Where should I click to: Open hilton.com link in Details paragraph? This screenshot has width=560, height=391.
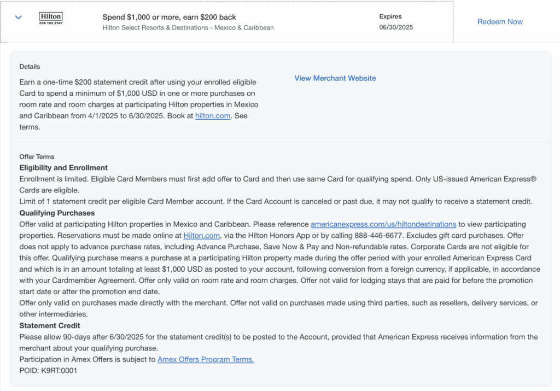click(x=213, y=116)
